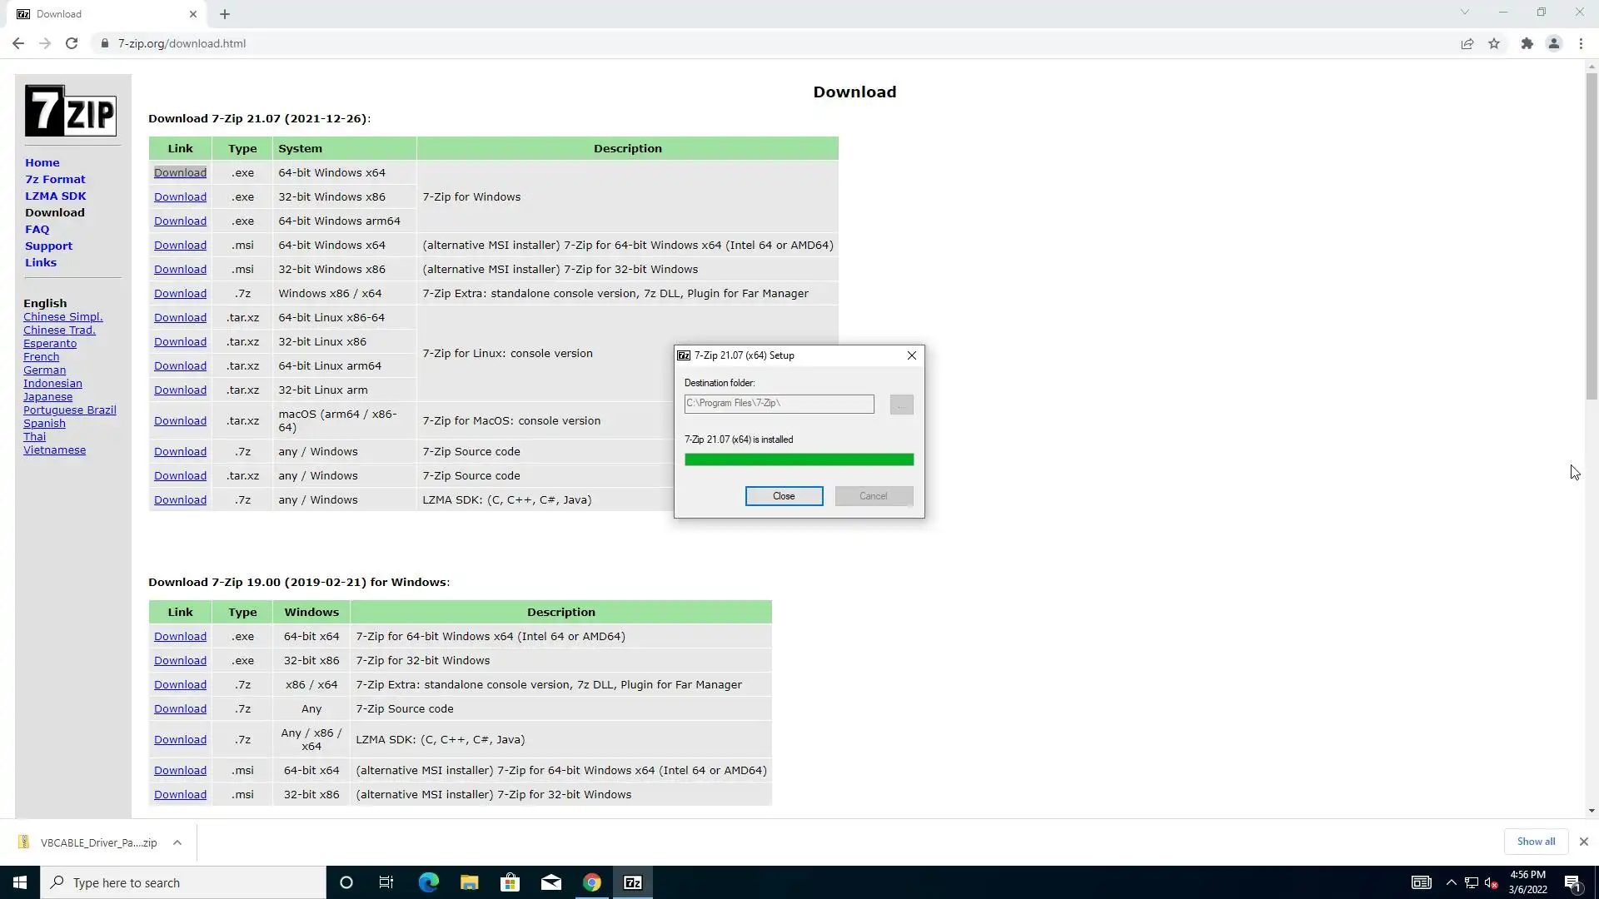Open Chrome three-dot menu
This screenshot has height=899, width=1599.
coord(1581,43)
